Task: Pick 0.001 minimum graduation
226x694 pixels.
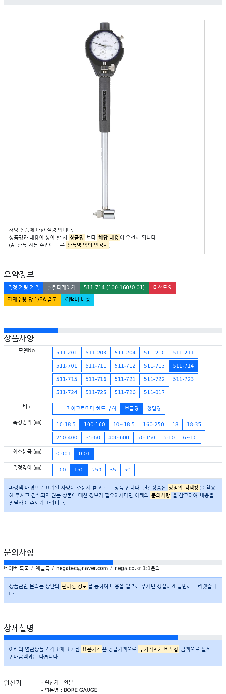Action: pos(63,454)
